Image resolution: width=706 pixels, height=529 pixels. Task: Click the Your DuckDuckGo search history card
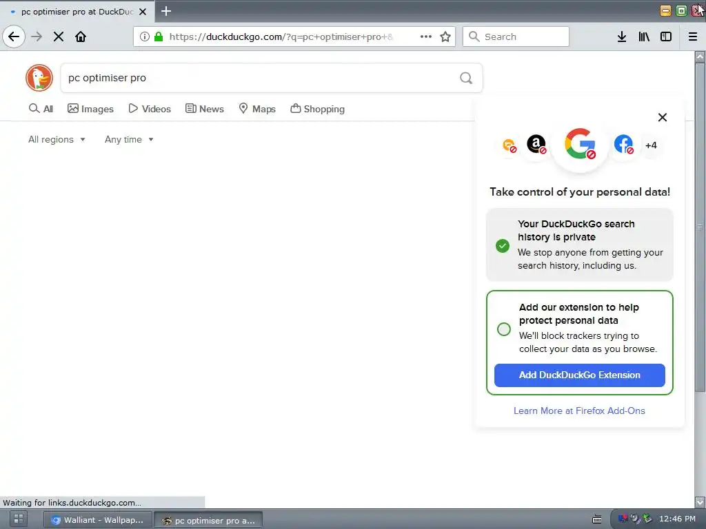point(579,245)
